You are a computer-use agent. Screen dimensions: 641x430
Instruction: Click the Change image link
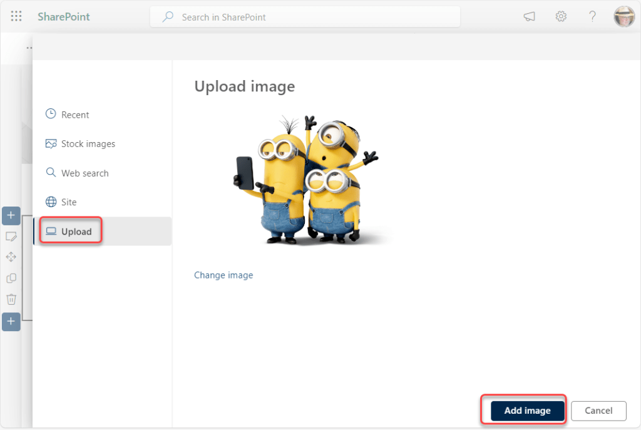[223, 275]
